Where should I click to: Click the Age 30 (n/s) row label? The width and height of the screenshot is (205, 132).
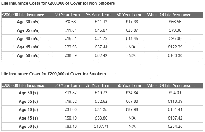[x=28, y=22]
